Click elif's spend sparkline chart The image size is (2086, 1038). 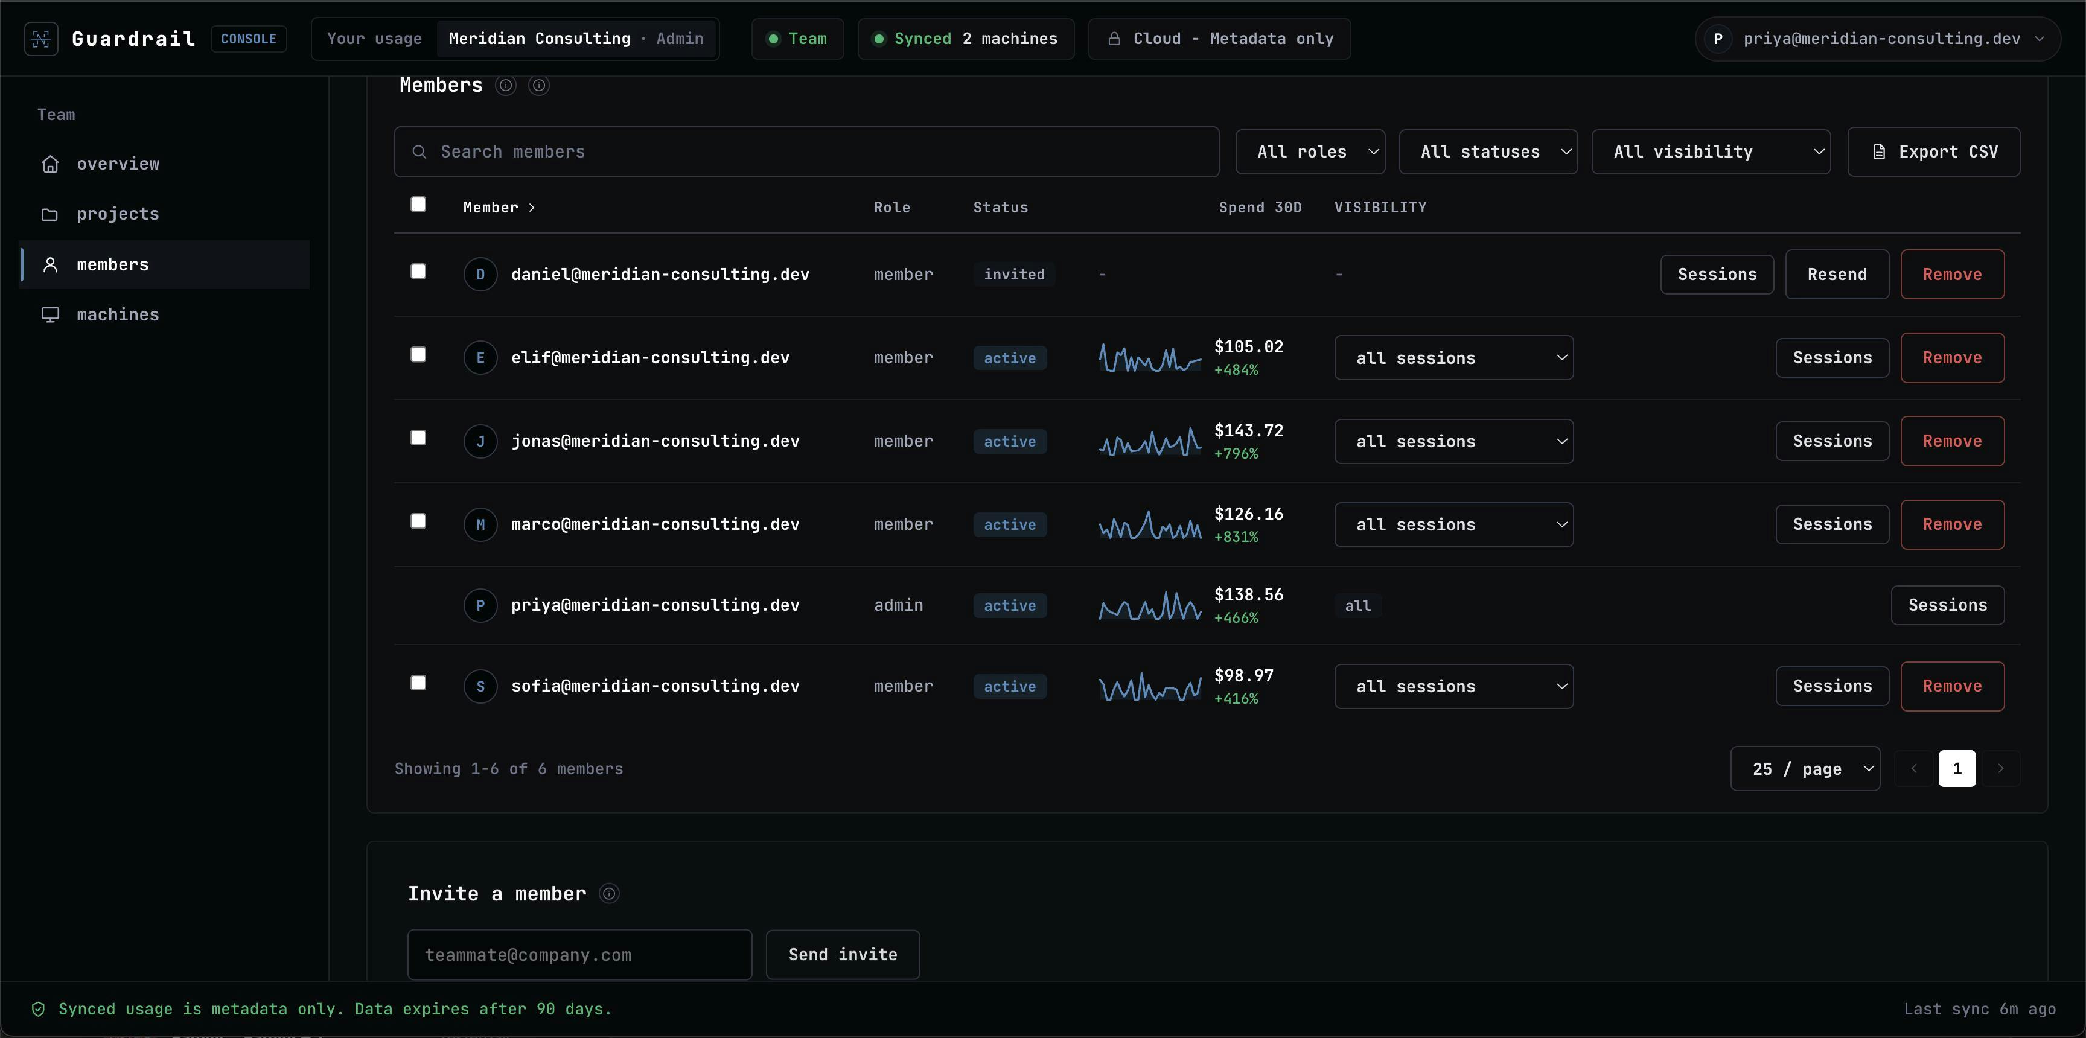(1150, 358)
